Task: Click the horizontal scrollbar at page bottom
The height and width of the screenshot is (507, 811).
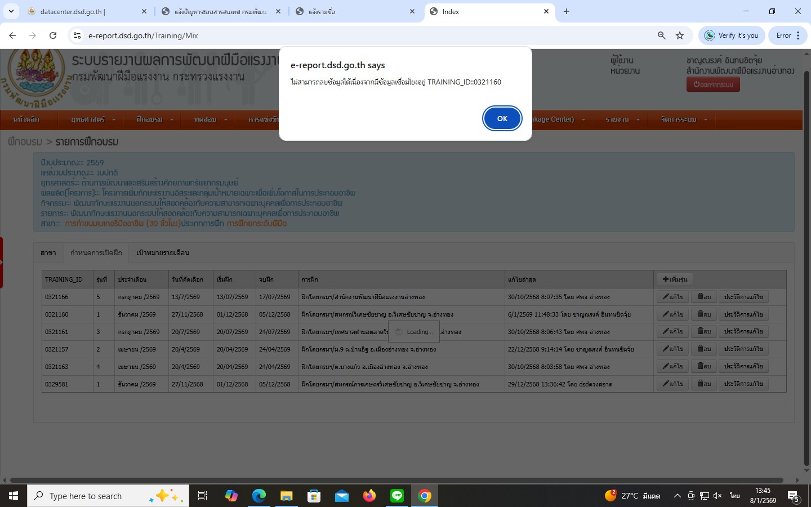Action: tap(394, 480)
